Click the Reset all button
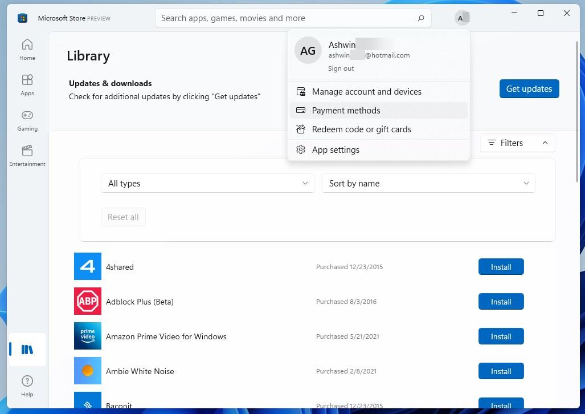 point(123,217)
